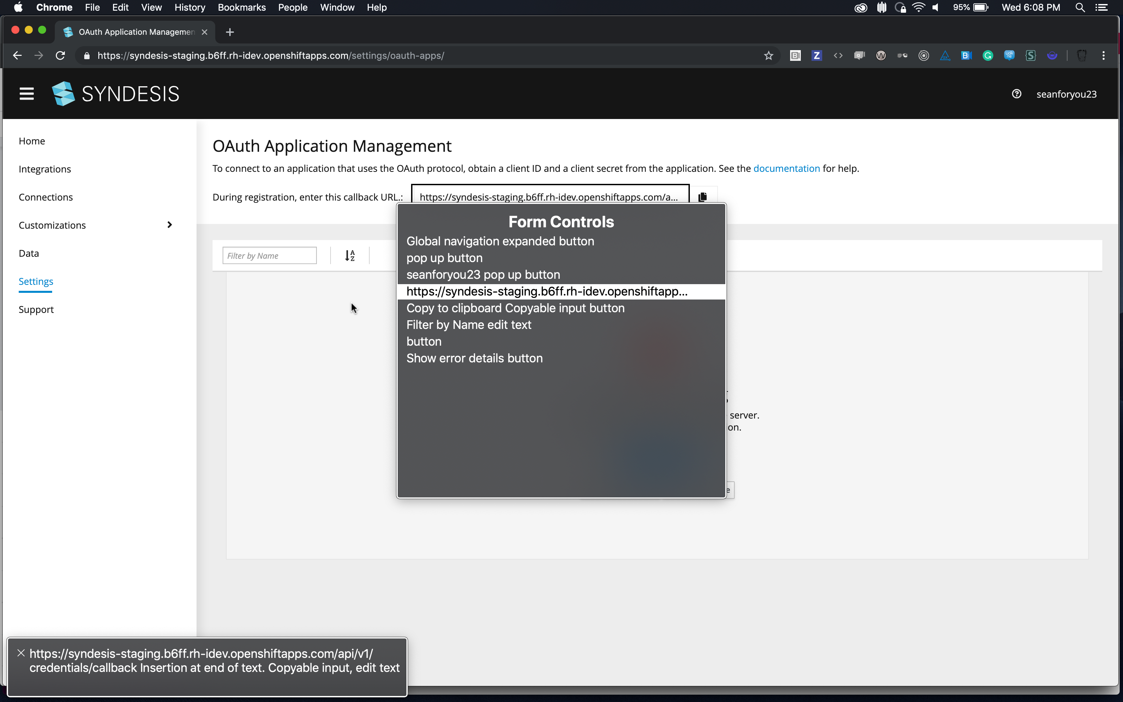This screenshot has height=702, width=1123.
Task: Bookmark this page with star icon
Action: [768, 55]
